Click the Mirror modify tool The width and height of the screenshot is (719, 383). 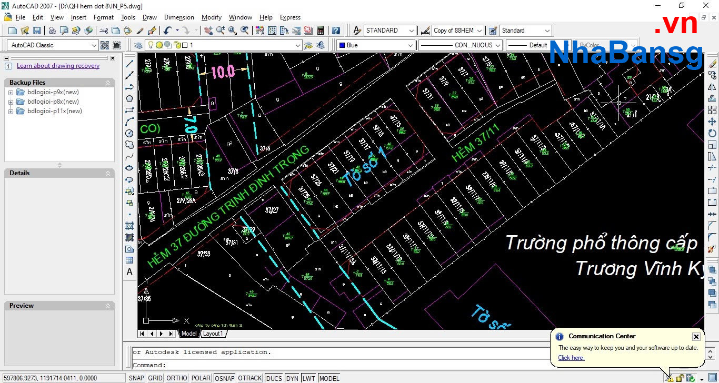(712, 87)
